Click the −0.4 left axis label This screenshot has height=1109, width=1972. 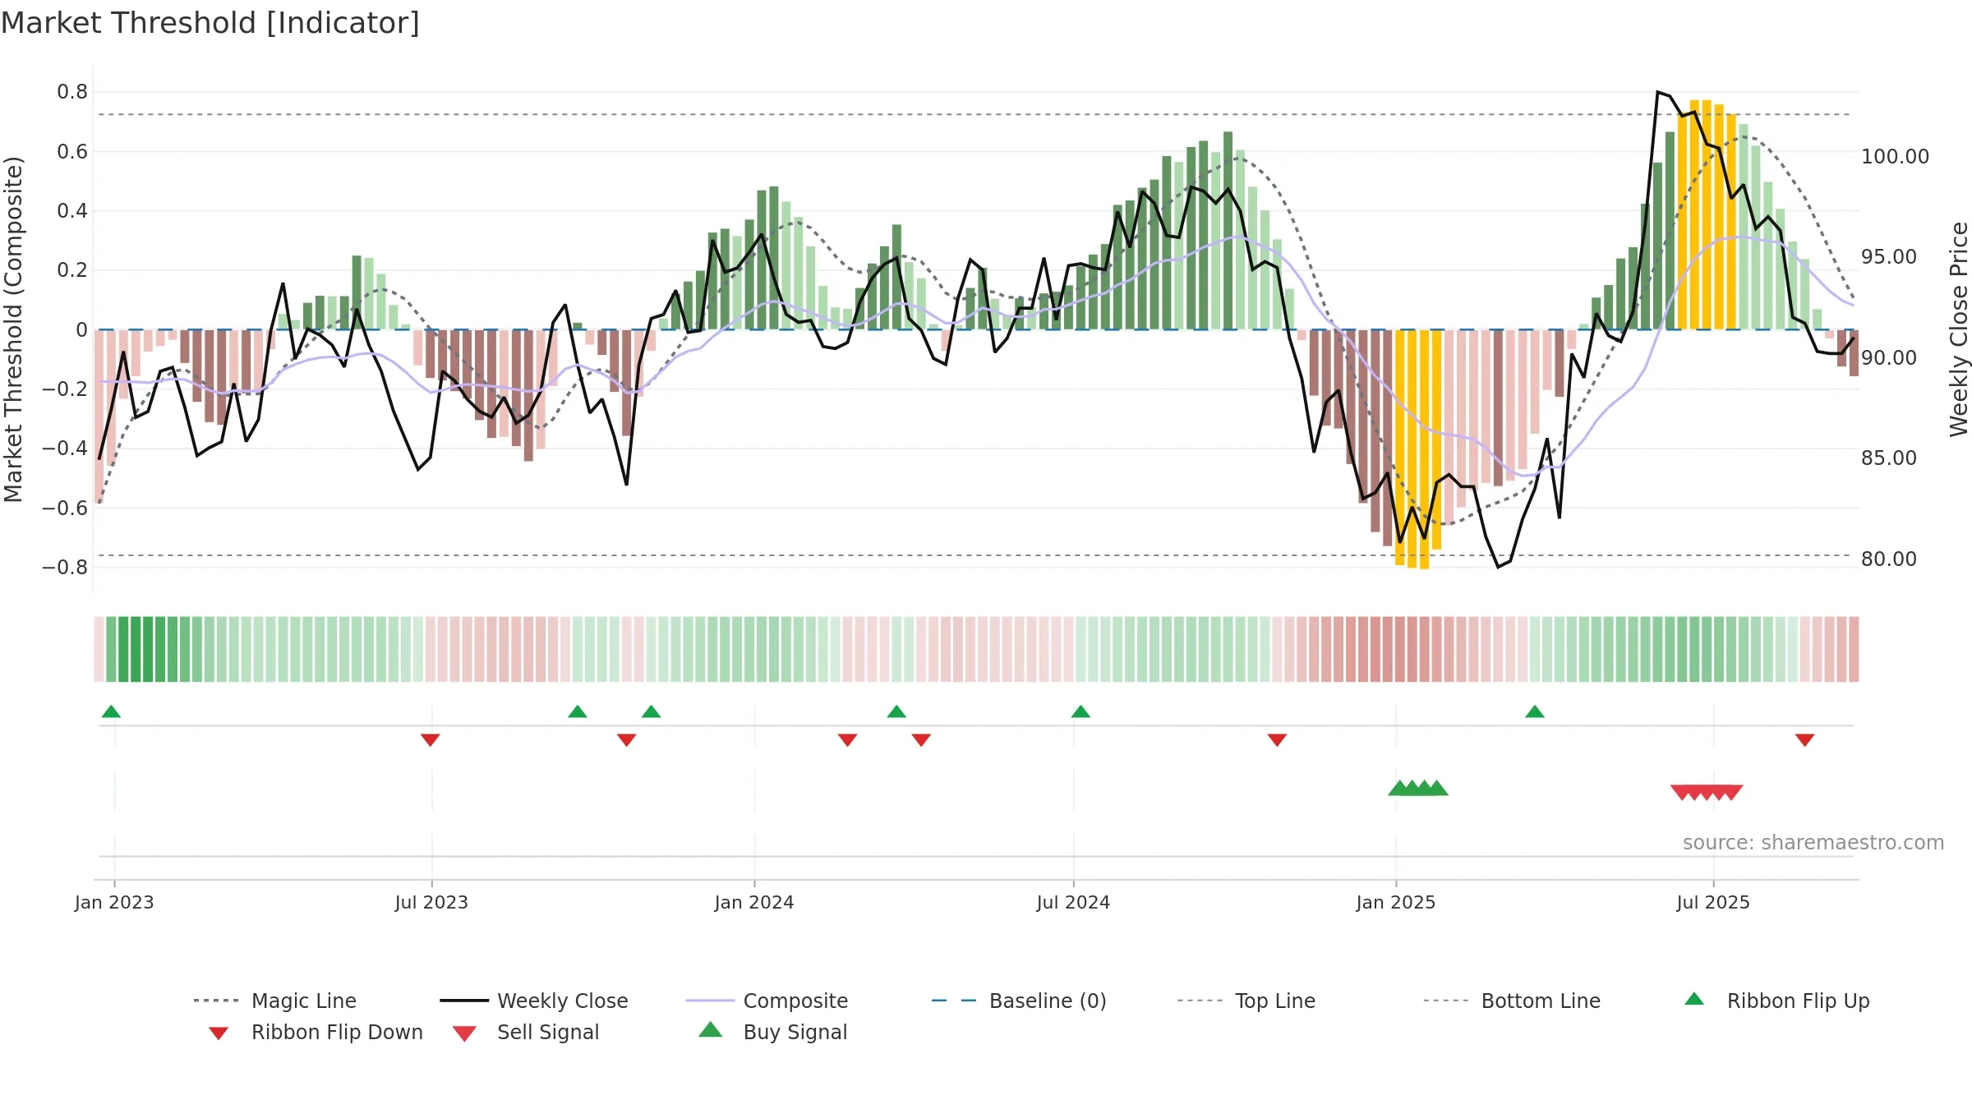(65, 449)
